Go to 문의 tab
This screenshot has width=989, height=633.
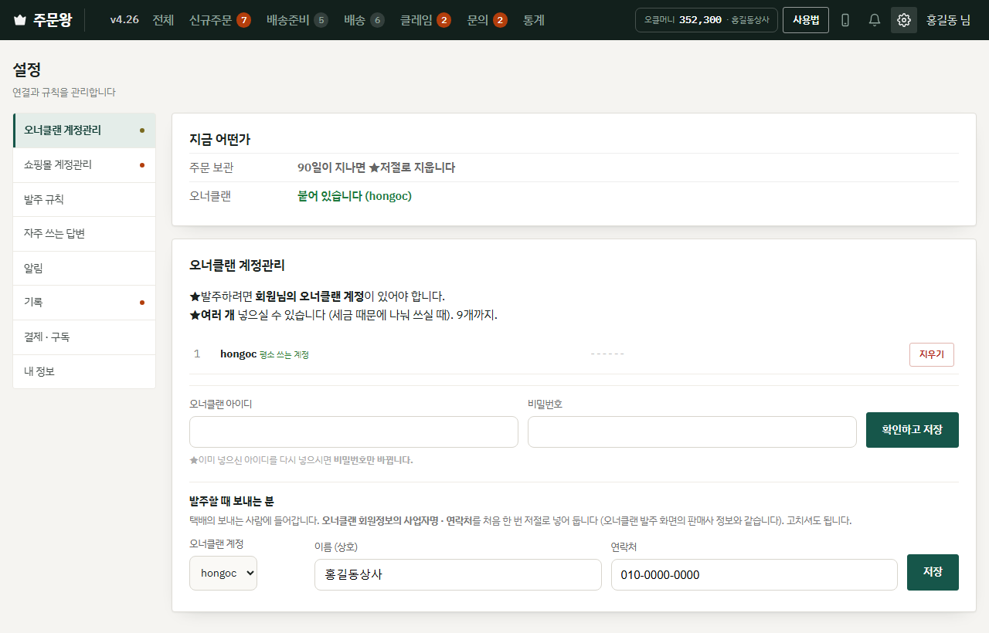click(487, 20)
